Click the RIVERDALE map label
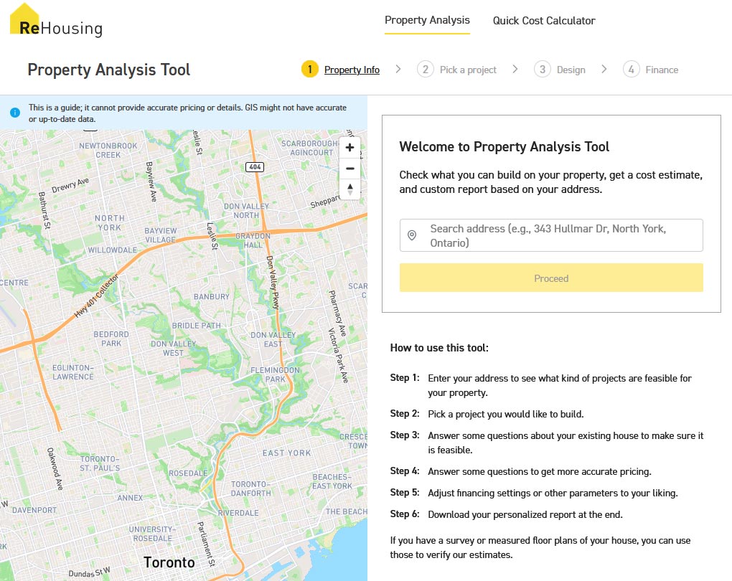Image resolution: width=732 pixels, height=581 pixels. [238, 513]
